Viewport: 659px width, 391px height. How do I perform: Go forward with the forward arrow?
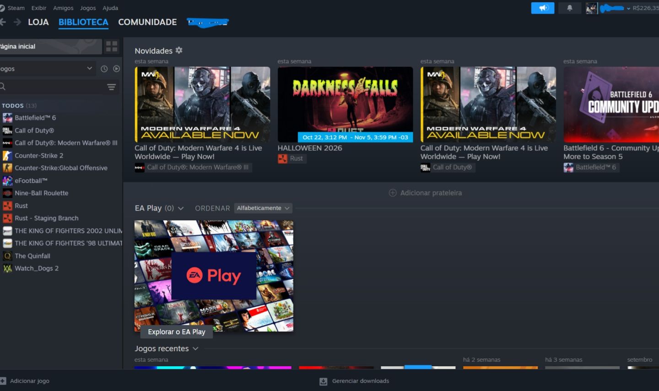(17, 22)
